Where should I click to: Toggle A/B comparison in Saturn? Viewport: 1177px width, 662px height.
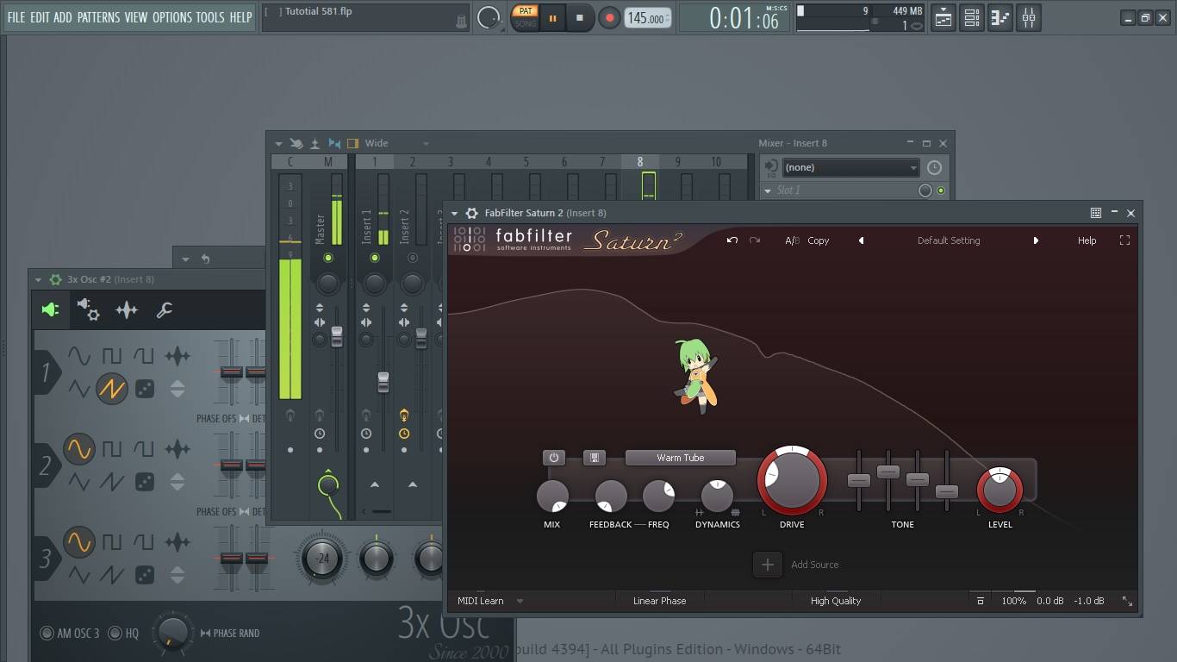tap(793, 240)
